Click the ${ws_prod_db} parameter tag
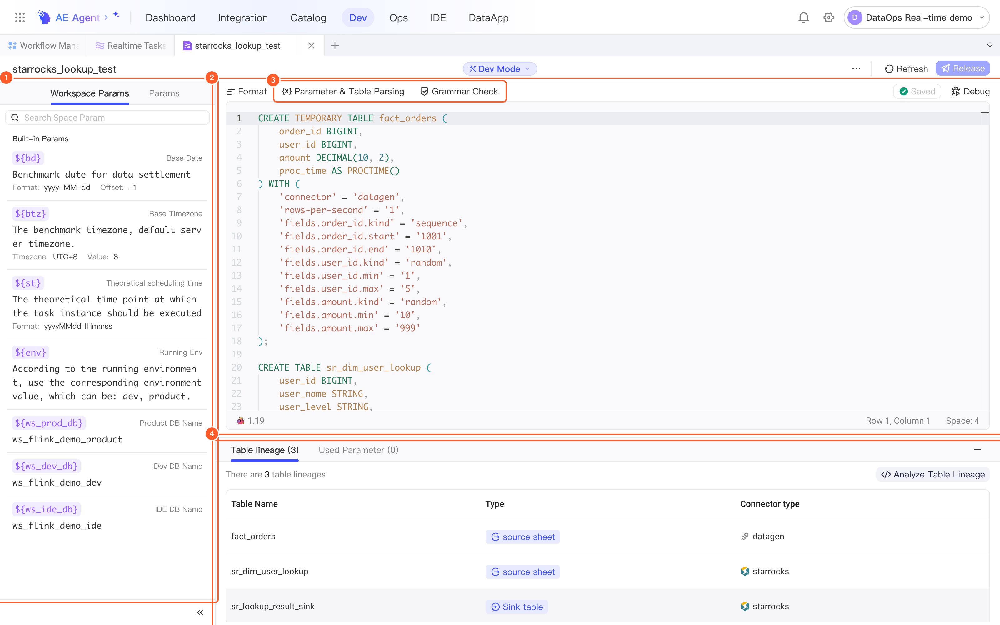 point(49,423)
